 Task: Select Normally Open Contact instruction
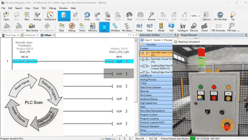point(156,54)
